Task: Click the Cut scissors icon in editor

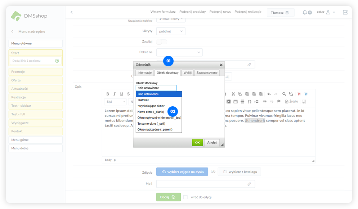Action: (x=234, y=94)
